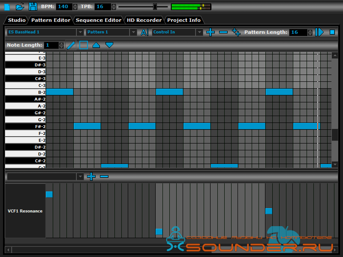Open the HD Recorder tab
Image resolution: width=343 pixels, height=257 pixels.
click(144, 20)
